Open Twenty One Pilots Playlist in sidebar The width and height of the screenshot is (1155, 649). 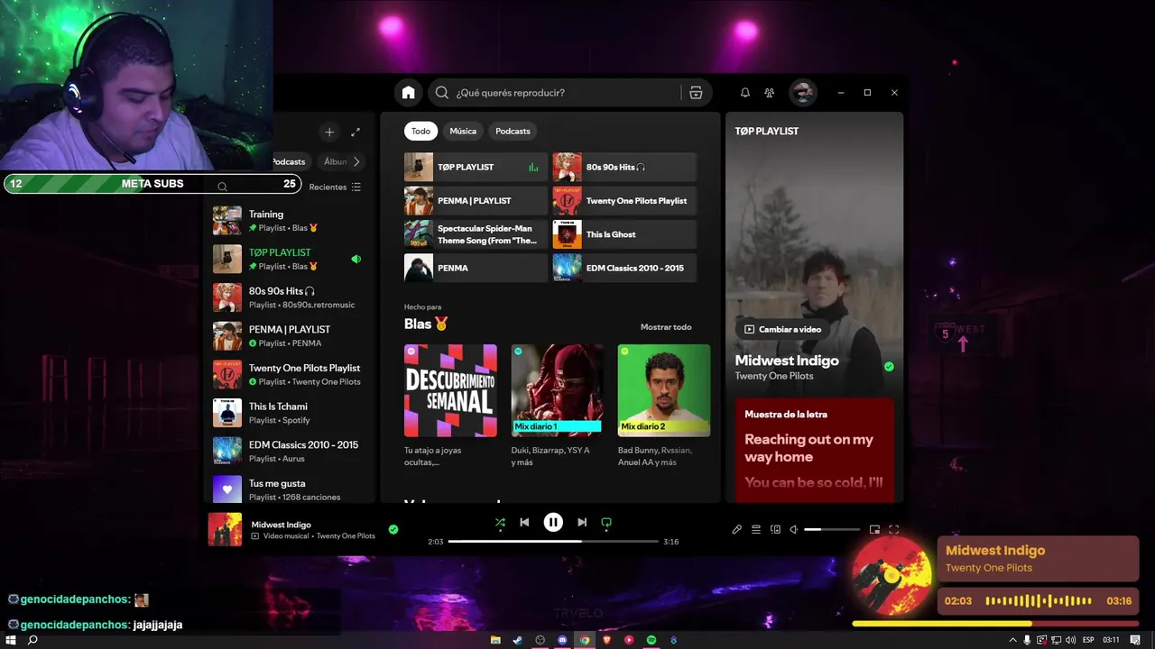point(290,374)
